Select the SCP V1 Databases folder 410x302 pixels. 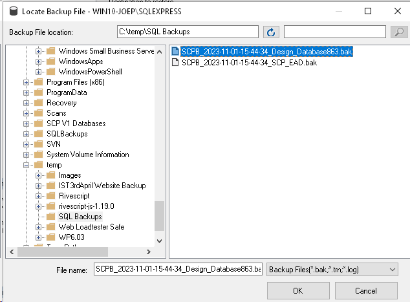point(76,124)
